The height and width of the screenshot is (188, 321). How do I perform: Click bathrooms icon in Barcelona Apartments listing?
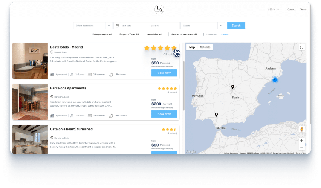point(111,116)
